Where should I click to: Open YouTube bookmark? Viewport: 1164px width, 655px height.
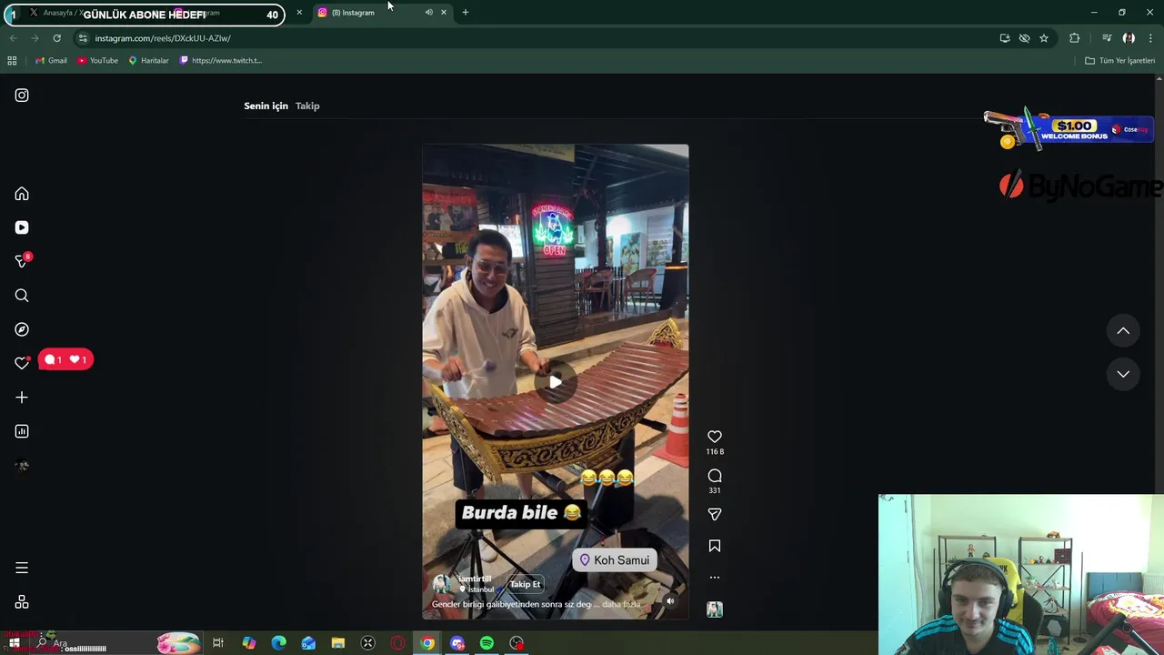97,61
